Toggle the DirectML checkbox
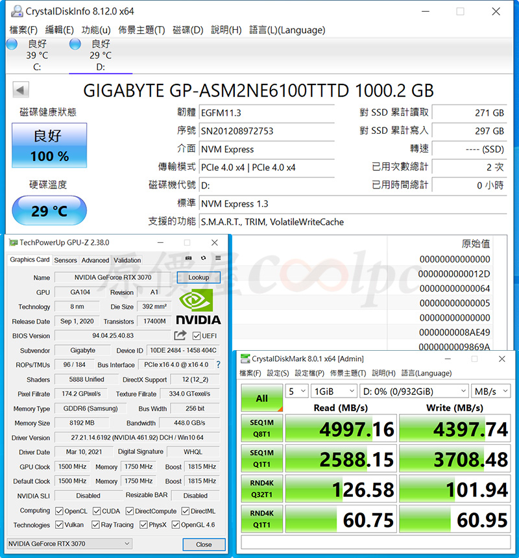The height and width of the screenshot is (558, 519). (x=186, y=511)
